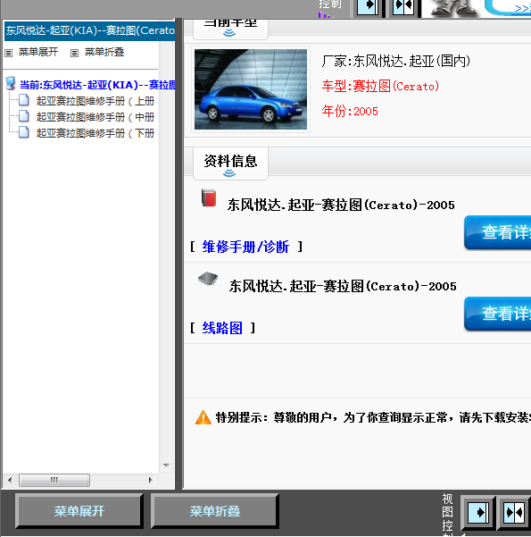The image size is (531, 537).
Task: Click the text 车型:赛拉图(Cerato)
Action: [380, 86]
